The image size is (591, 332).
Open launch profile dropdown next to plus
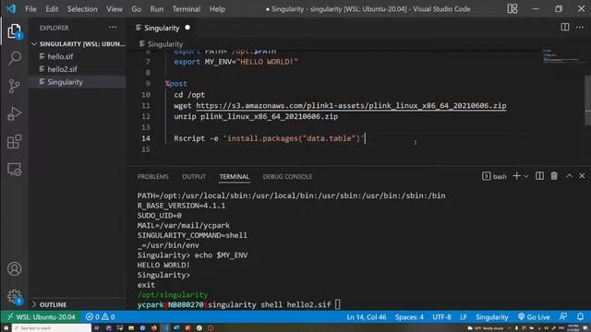click(525, 176)
